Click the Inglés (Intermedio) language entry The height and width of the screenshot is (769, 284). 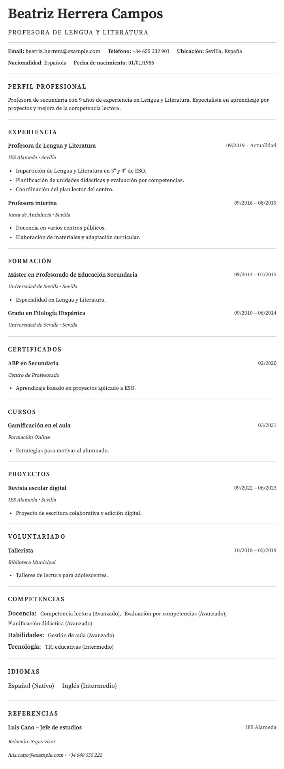[x=89, y=686]
